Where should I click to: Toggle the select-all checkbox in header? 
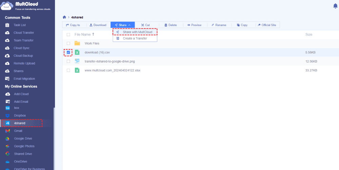pos(68,34)
